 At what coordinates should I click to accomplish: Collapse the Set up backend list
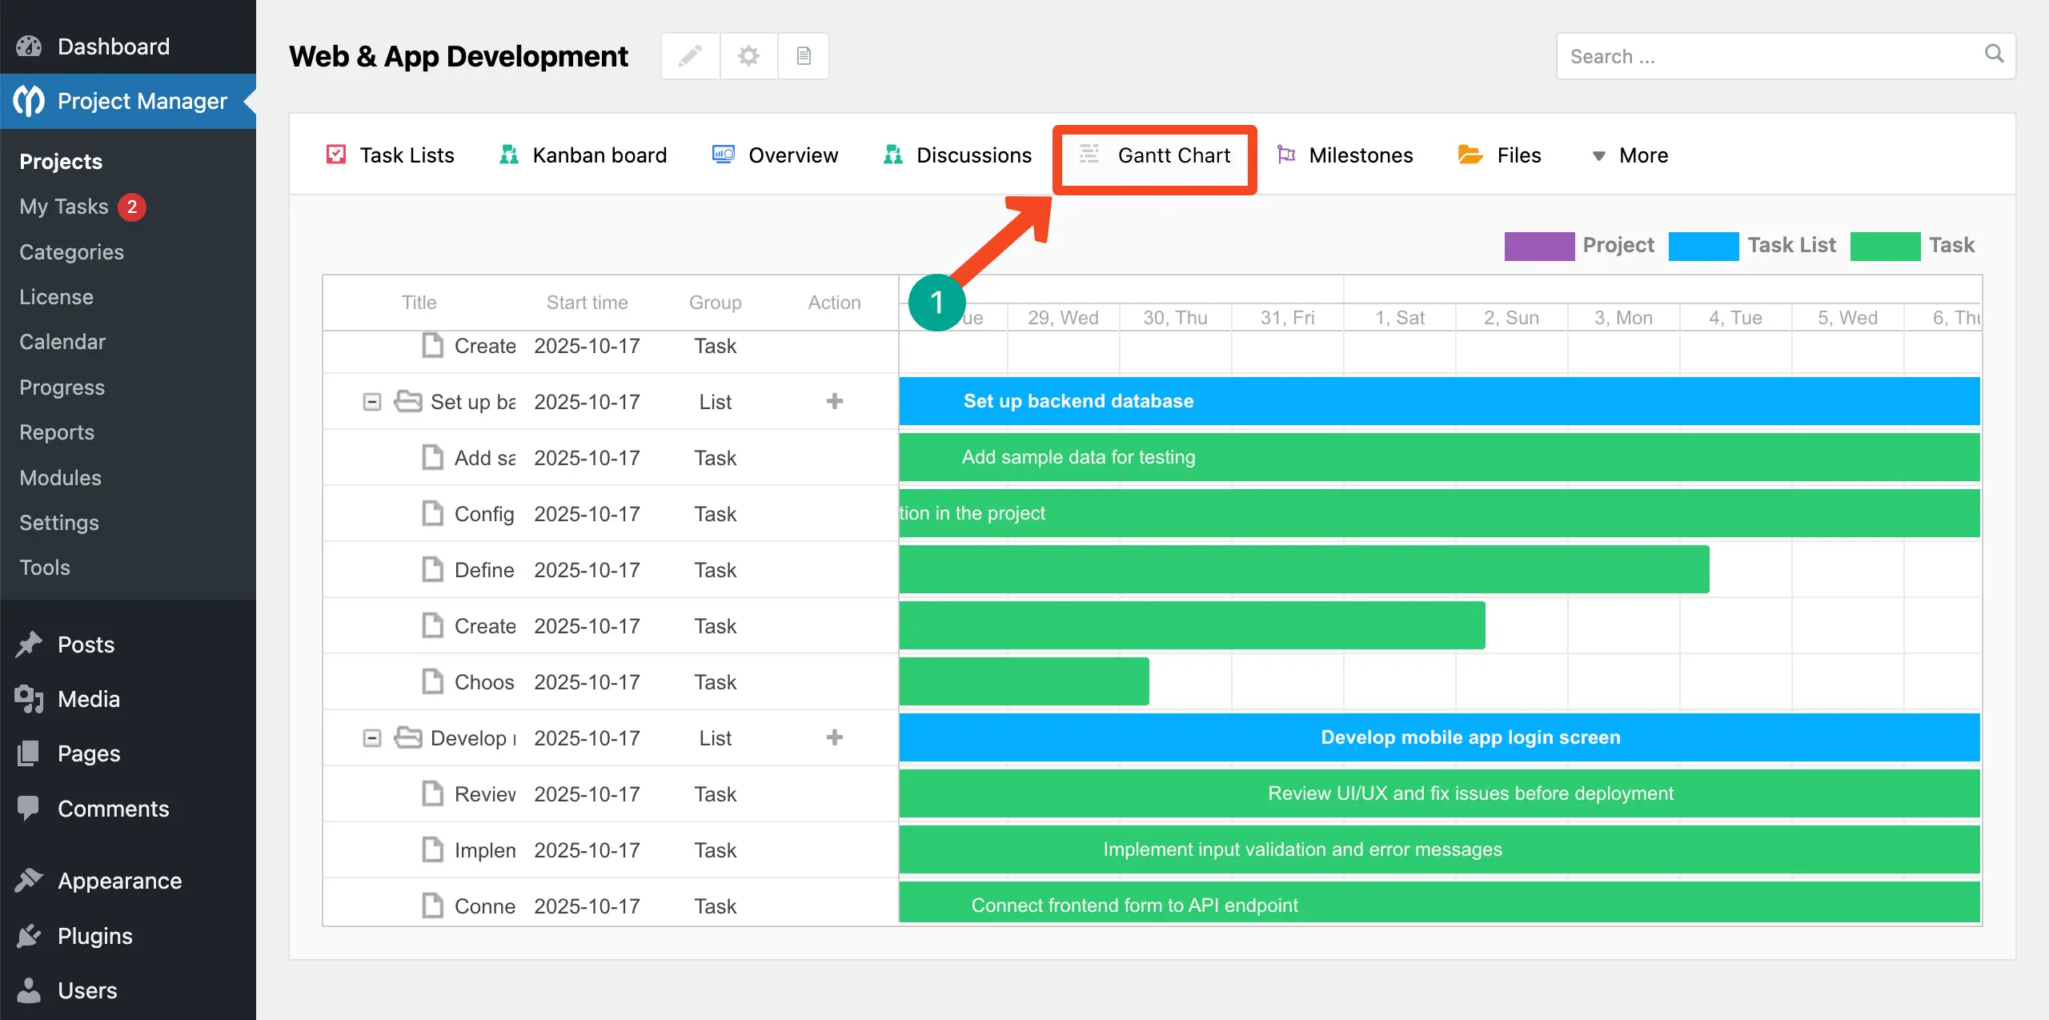pyautogui.click(x=372, y=401)
